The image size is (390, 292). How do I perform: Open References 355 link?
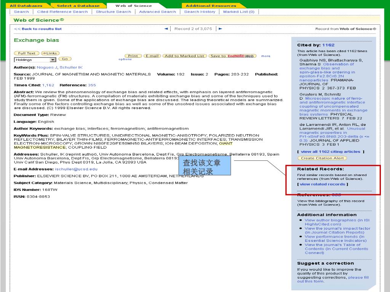pos(92,85)
